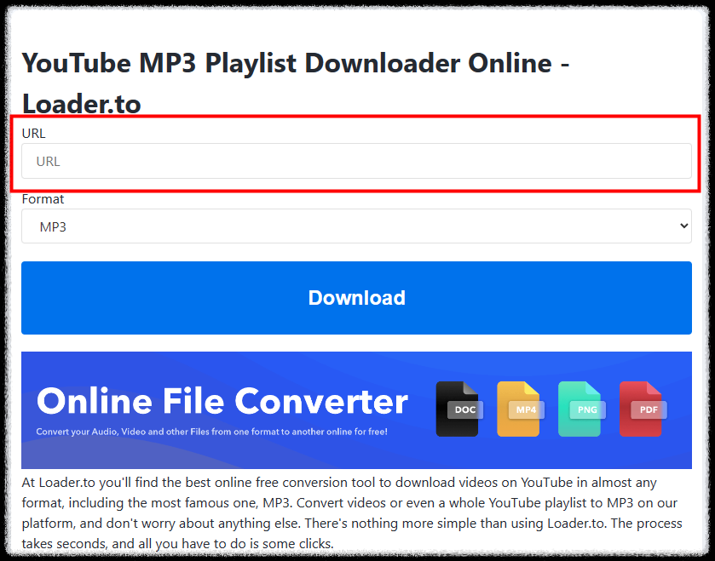This screenshot has height=561, width=715.
Task: Click the URL label above the field
Action: click(34, 134)
